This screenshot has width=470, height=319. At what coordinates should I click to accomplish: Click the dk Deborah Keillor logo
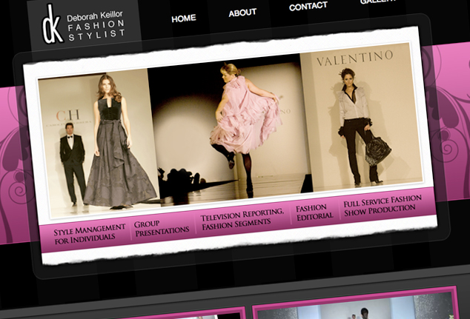[x=83, y=24]
